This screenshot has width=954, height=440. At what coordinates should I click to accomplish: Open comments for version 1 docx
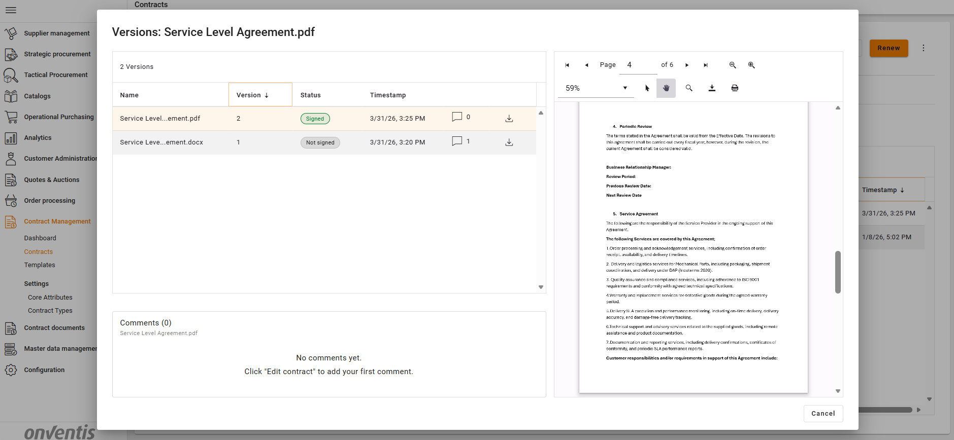[457, 141]
